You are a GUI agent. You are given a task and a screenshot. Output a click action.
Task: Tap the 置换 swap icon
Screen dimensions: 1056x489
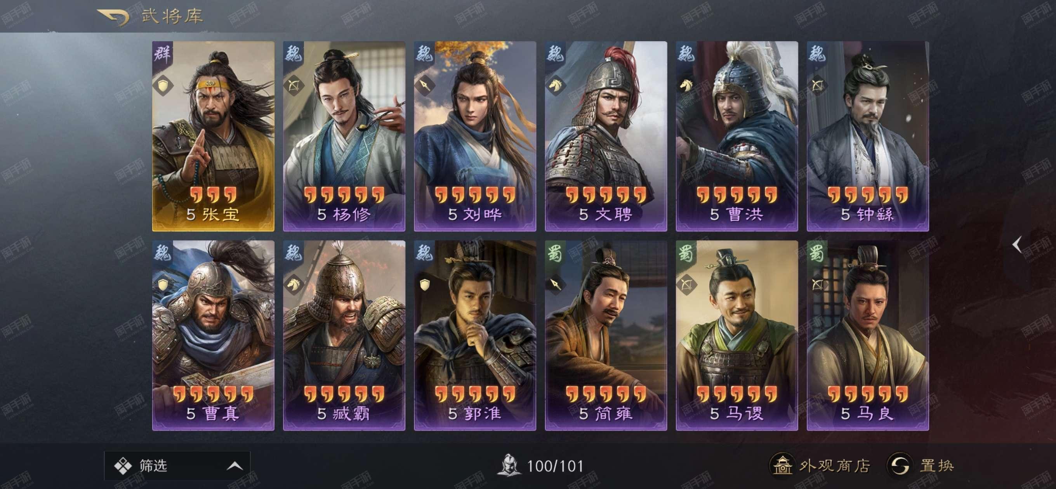coord(900,466)
